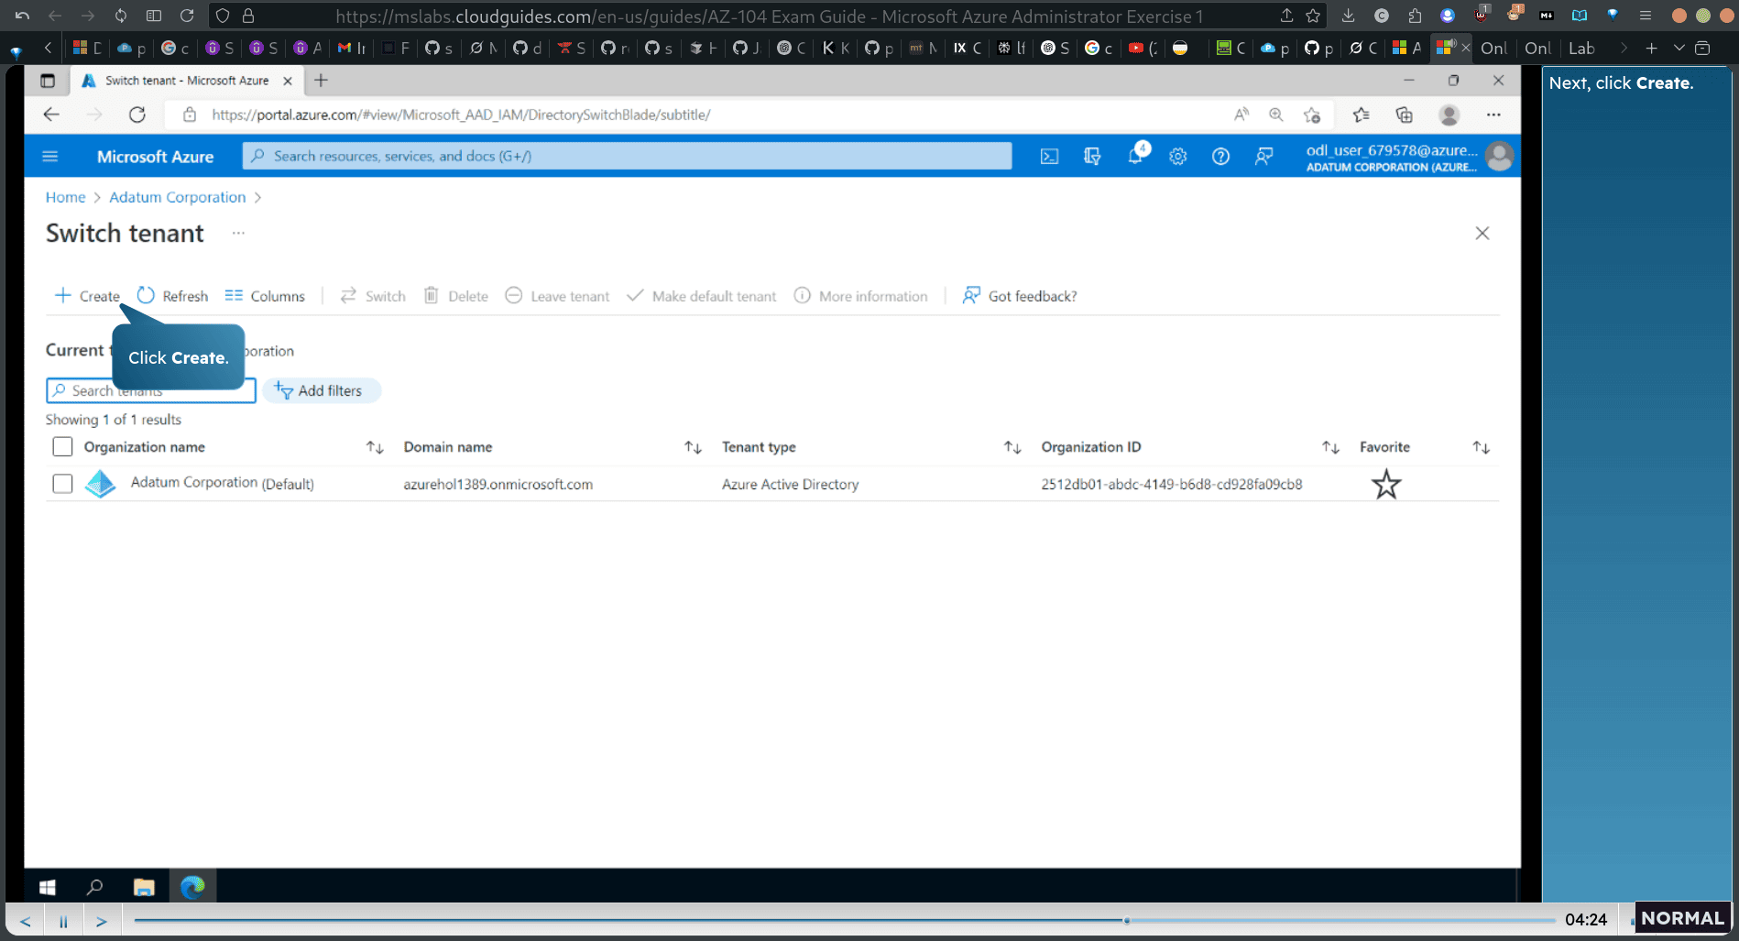Open outer browser downloads icon
The width and height of the screenshot is (1739, 941).
point(1348,16)
